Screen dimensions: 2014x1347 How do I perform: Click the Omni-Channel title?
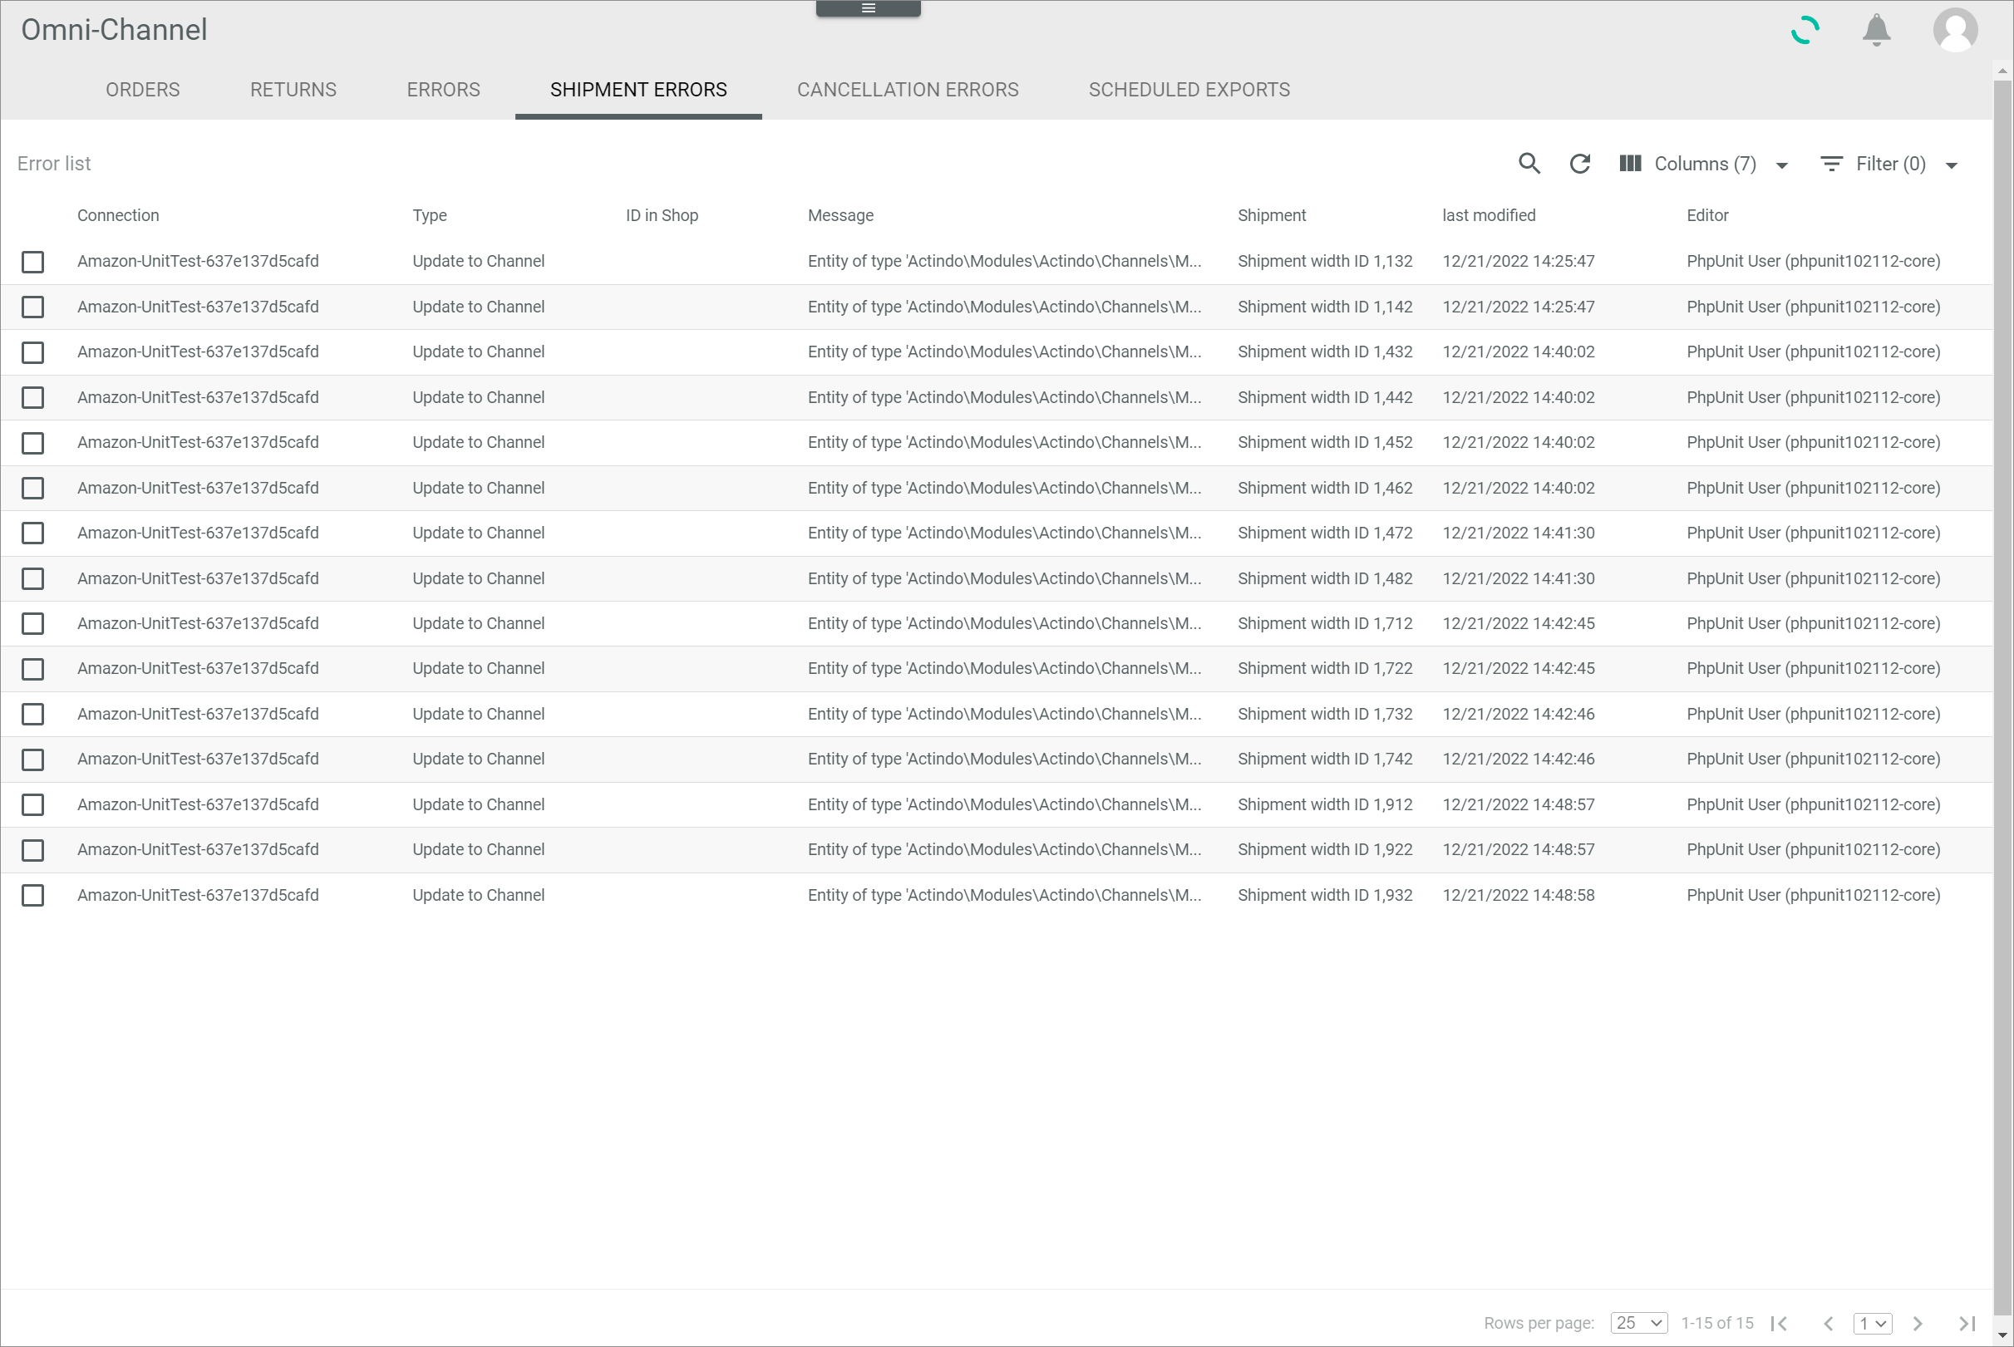point(113,30)
